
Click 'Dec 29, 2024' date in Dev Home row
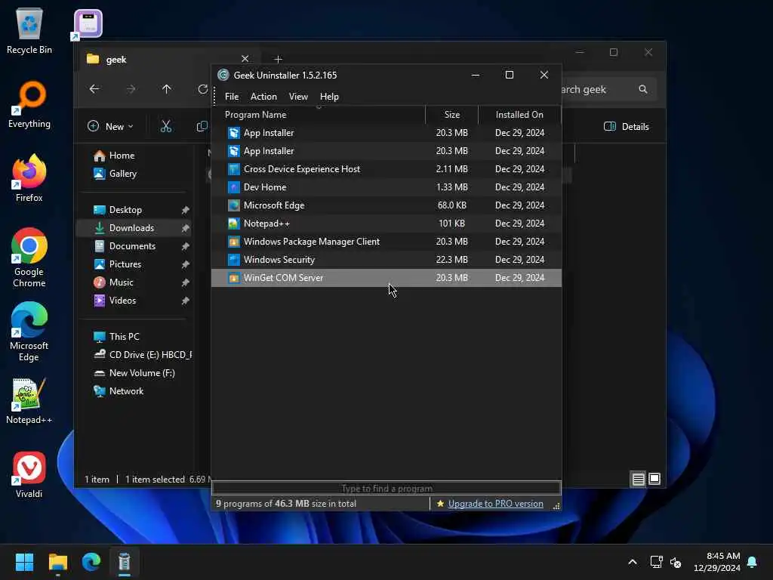[x=519, y=187]
